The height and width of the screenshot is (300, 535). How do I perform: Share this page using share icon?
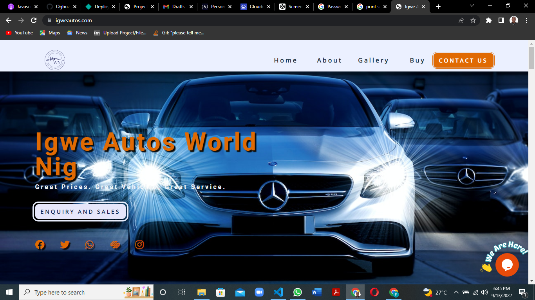[x=461, y=20]
